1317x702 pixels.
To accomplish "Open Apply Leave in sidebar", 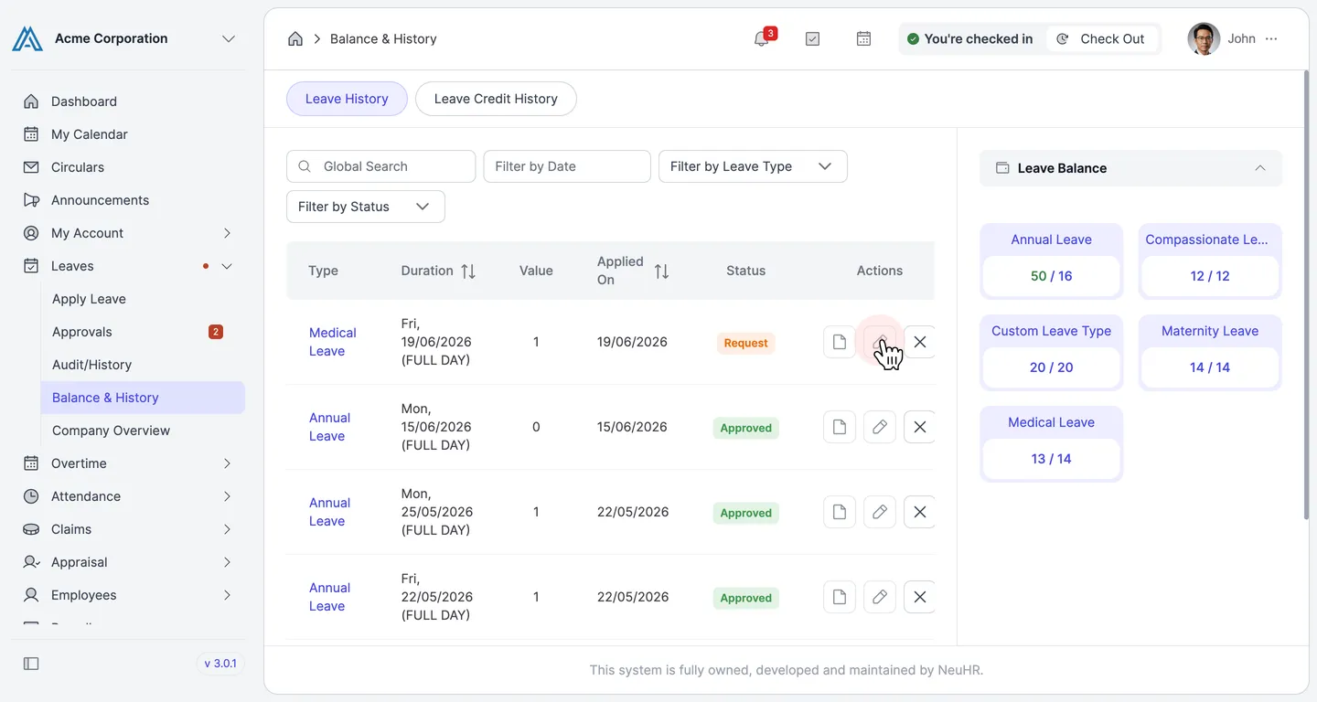I will 89,299.
